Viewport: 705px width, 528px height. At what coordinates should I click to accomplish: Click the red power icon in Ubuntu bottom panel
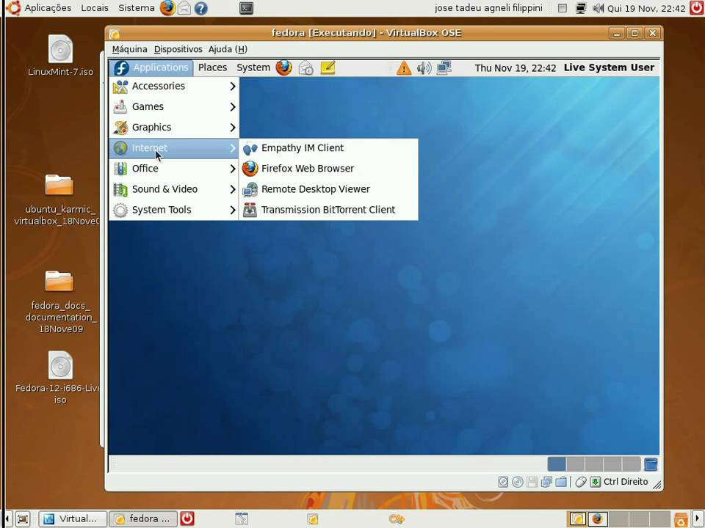point(187,518)
